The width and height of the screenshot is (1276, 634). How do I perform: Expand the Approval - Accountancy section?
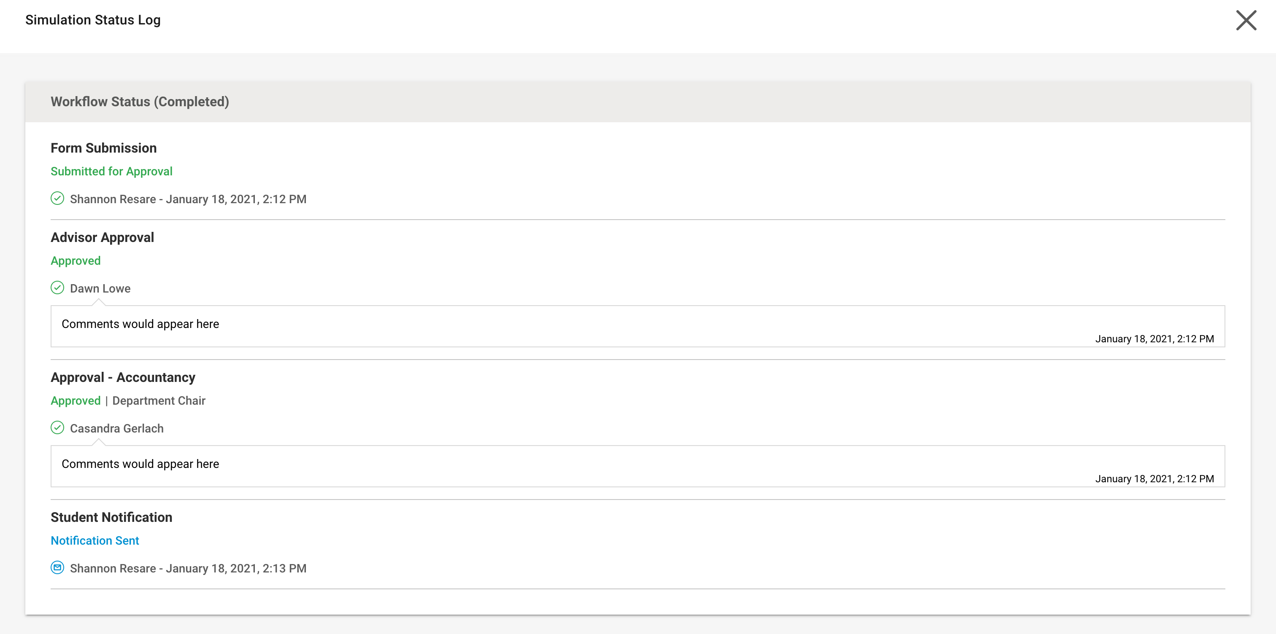pos(123,376)
